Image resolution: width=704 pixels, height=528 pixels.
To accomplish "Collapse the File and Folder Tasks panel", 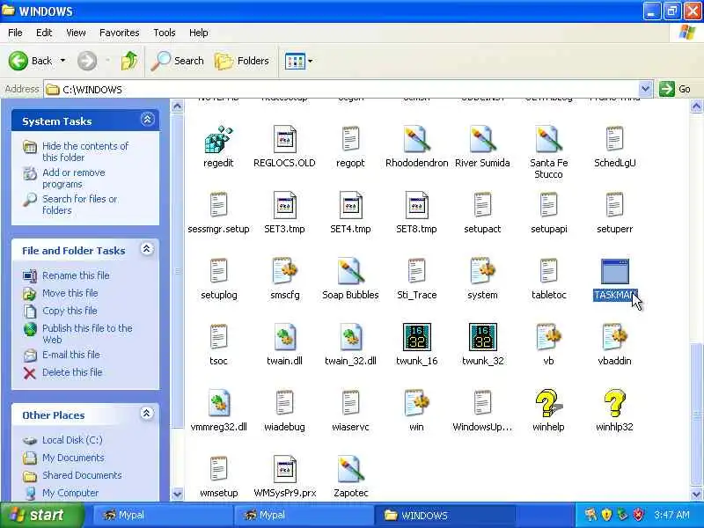I will [147, 249].
